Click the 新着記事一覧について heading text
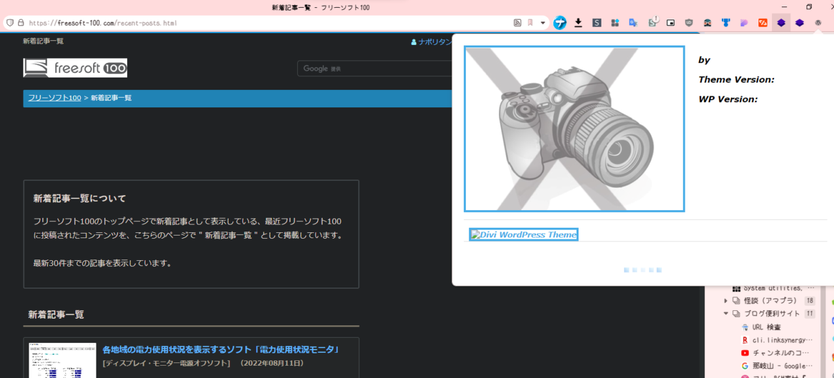This screenshot has width=834, height=378. (x=79, y=198)
